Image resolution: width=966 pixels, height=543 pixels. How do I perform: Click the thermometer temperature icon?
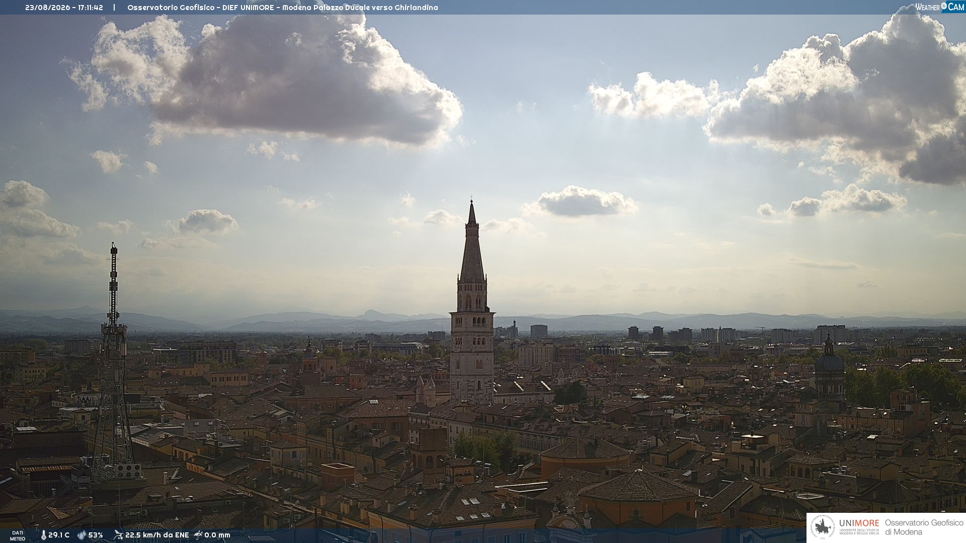coord(44,535)
